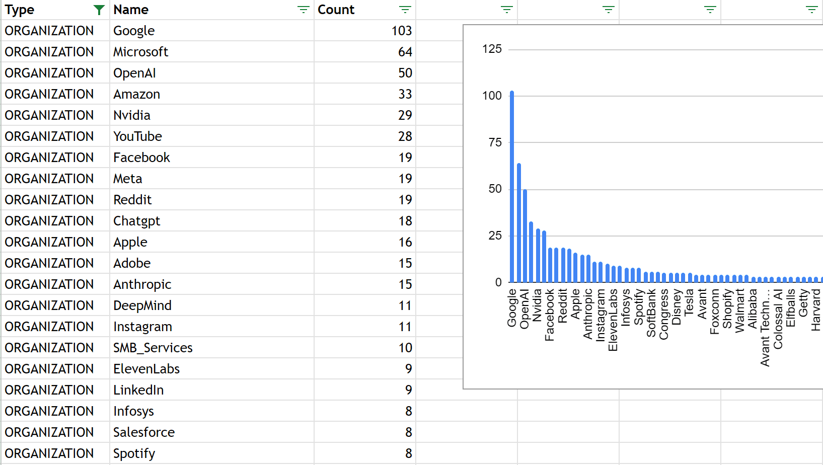The image size is (823, 465).
Task: Select the count cell for OpenAI
Action: [x=364, y=73]
